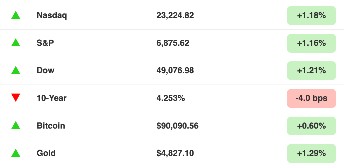Click the green up triangle next to Bitcoin

click(x=16, y=125)
